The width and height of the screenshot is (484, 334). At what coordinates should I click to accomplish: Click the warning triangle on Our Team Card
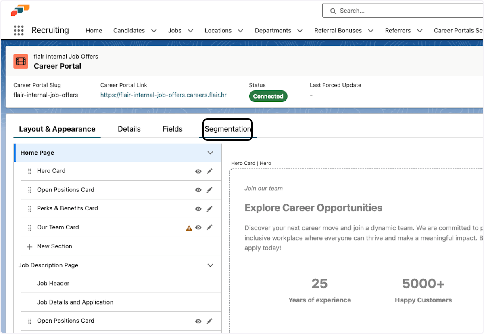coord(189,227)
